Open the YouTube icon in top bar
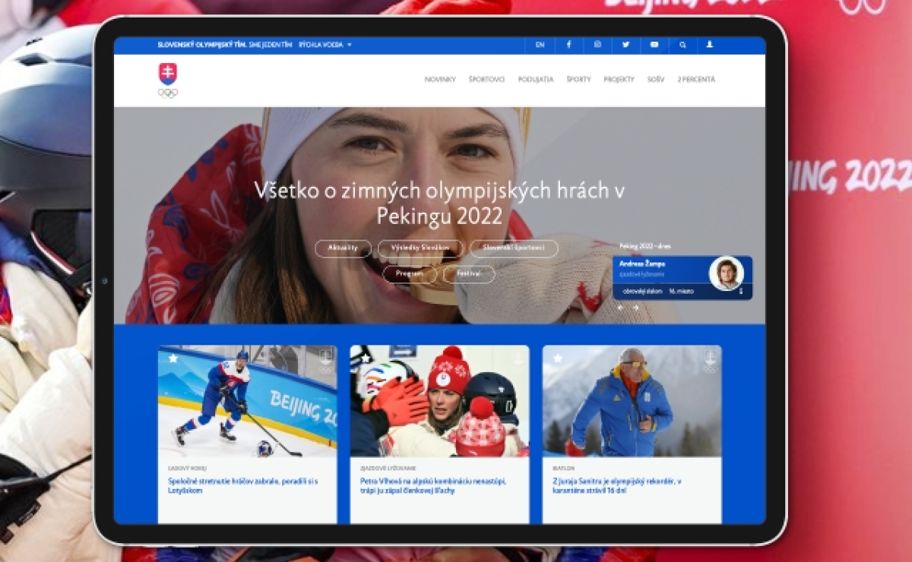This screenshot has width=912, height=562. 654,44
